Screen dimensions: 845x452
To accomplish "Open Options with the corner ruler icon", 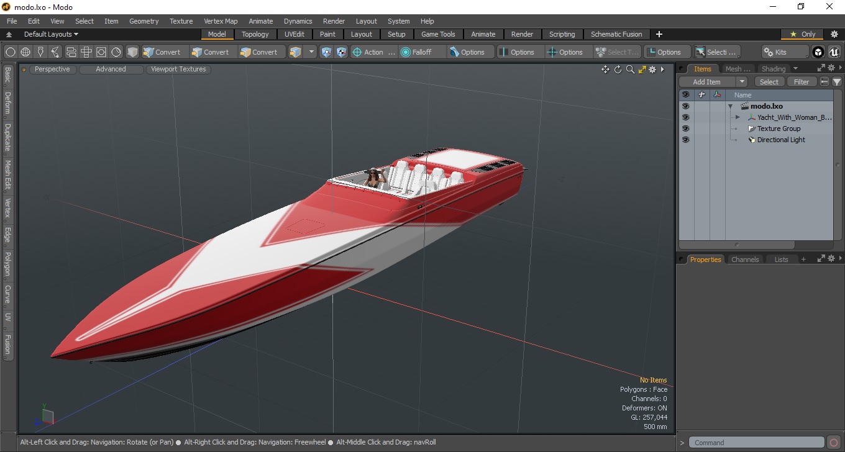I will click(667, 52).
